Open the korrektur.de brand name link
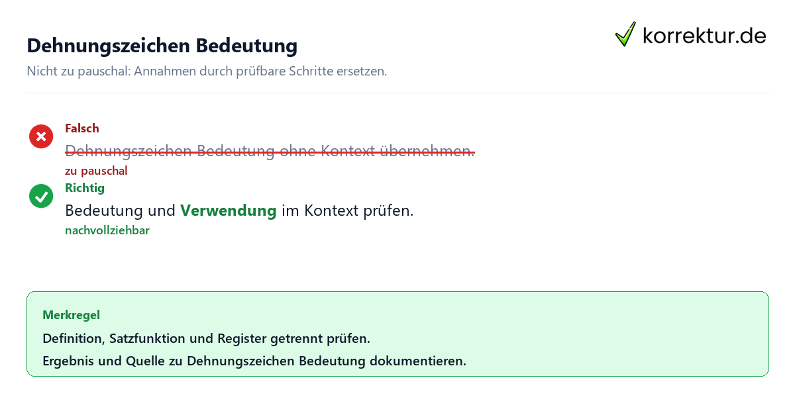 [704, 35]
